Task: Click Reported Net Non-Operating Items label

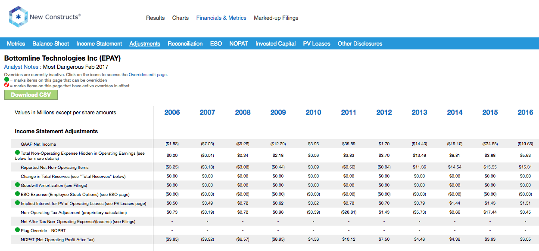Action: (55, 167)
